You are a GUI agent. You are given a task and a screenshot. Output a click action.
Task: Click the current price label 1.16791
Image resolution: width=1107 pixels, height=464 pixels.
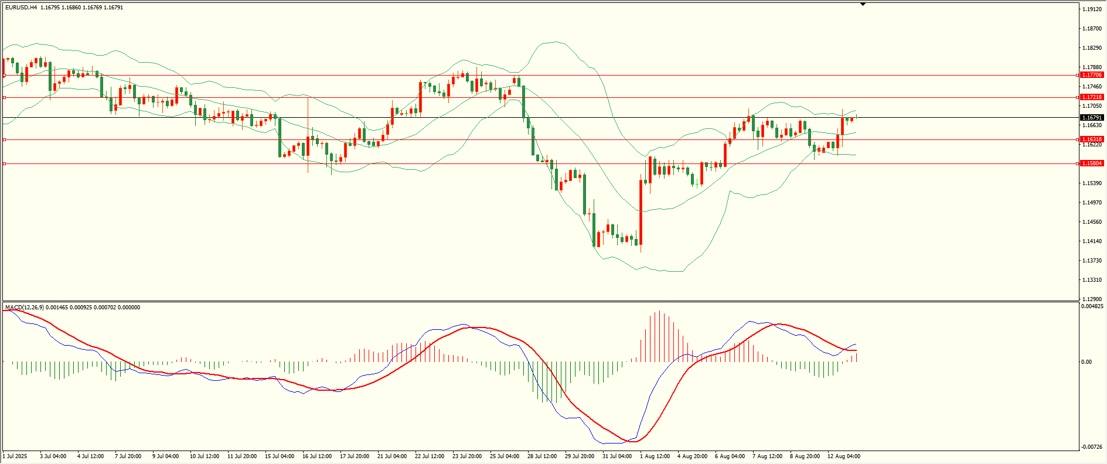[1092, 118]
